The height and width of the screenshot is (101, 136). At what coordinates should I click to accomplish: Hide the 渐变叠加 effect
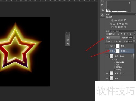click(115, 67)
